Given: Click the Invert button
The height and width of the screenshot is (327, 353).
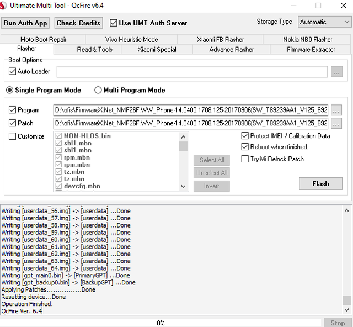Looking at the screenshot, I should (x=212, y=186).
